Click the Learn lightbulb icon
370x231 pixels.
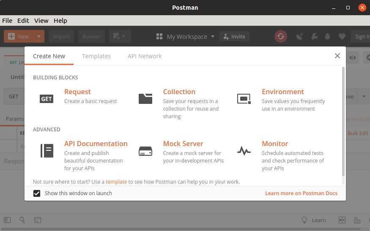[304, 220]
